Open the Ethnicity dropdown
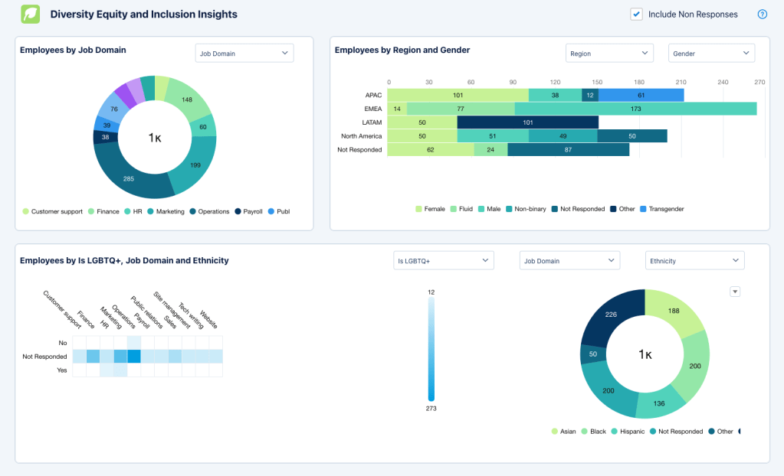The image size is (784, 476). (694, 261)
